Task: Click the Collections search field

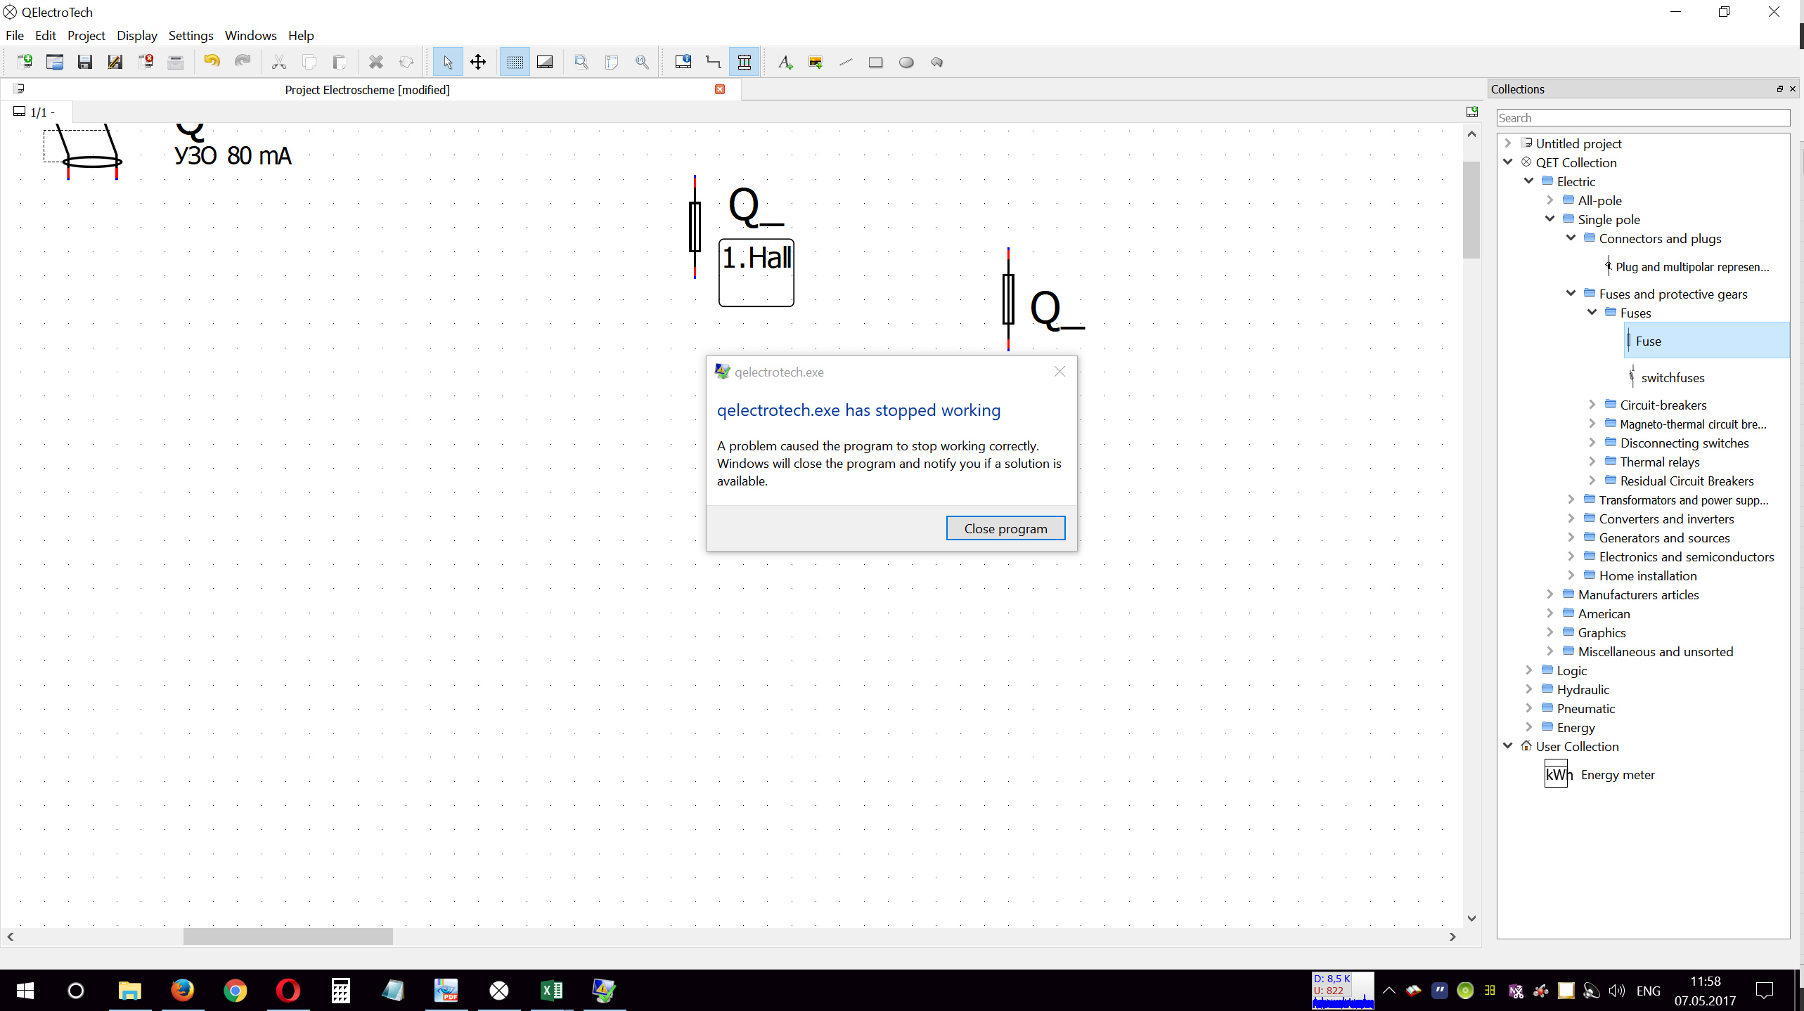Action: point(1642,118)
